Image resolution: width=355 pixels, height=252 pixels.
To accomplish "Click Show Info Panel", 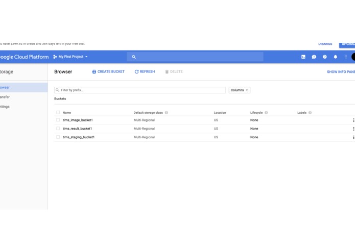I will [341, 72].
